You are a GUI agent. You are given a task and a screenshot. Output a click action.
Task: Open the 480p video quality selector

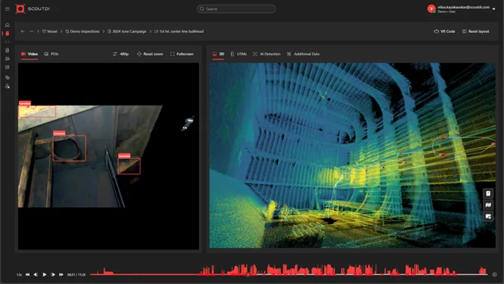(x=121, y=54)
